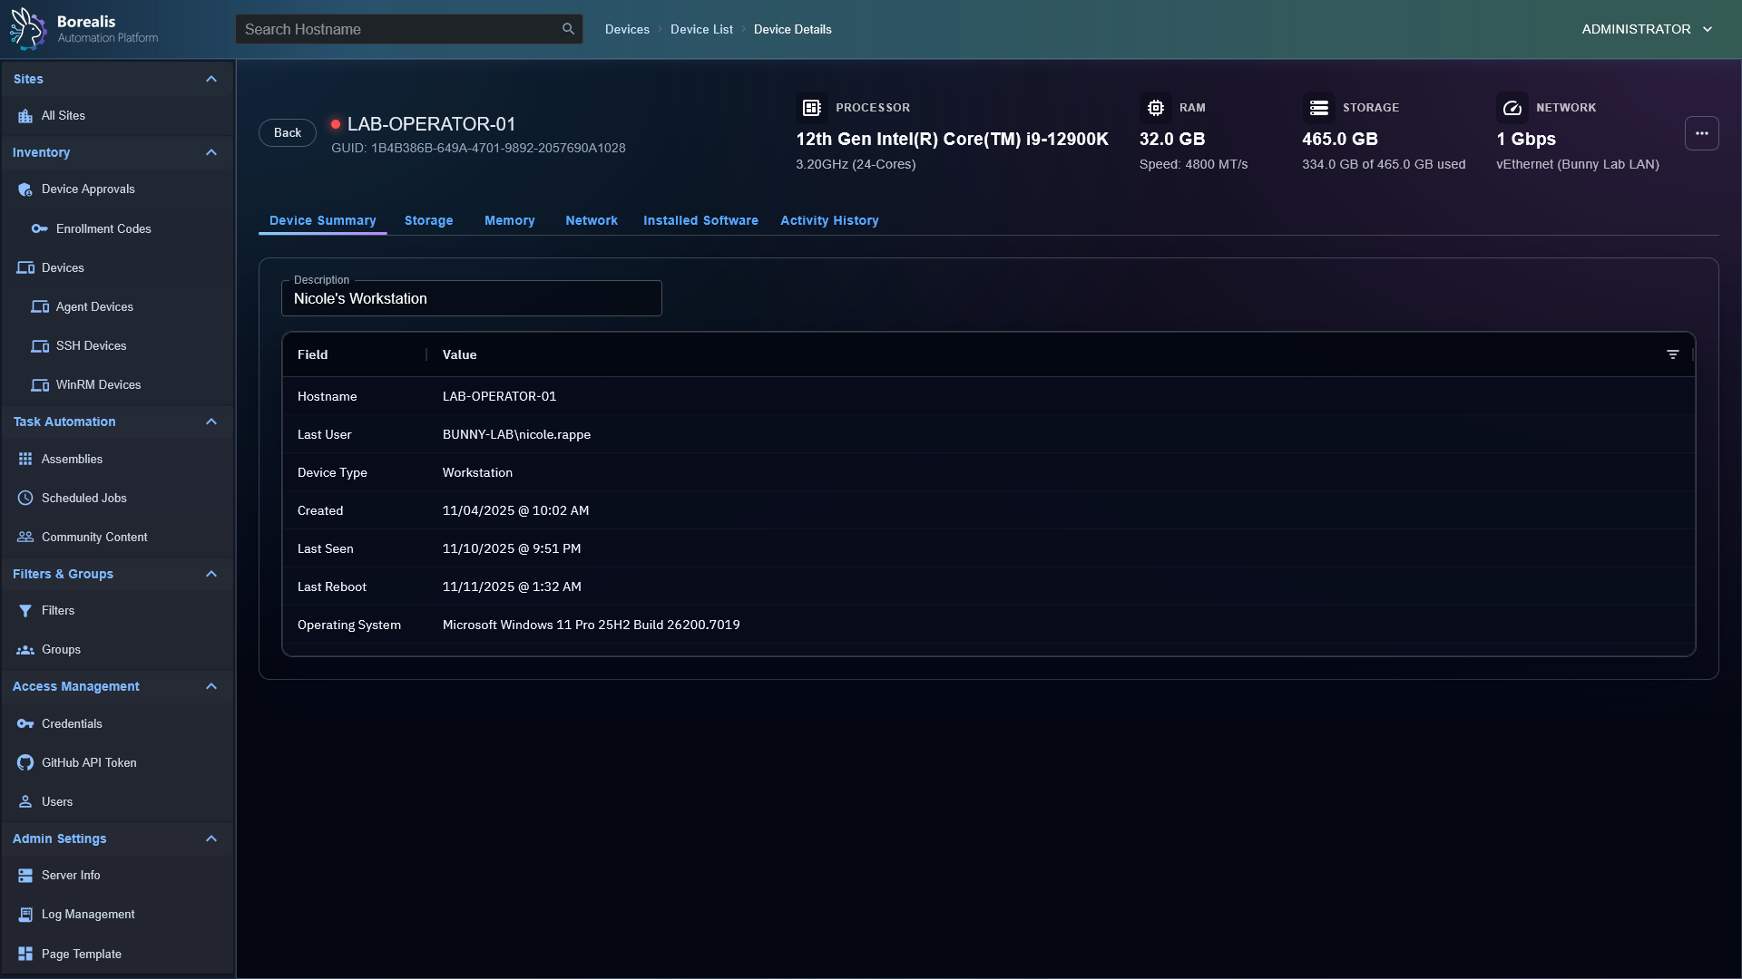
Task: Open Scheduled Jobs clock icon
Action: 25,498
